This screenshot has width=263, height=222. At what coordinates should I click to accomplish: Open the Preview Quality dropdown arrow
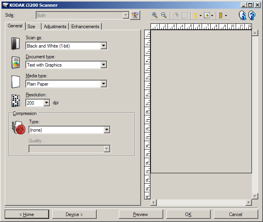pos(200,16)
